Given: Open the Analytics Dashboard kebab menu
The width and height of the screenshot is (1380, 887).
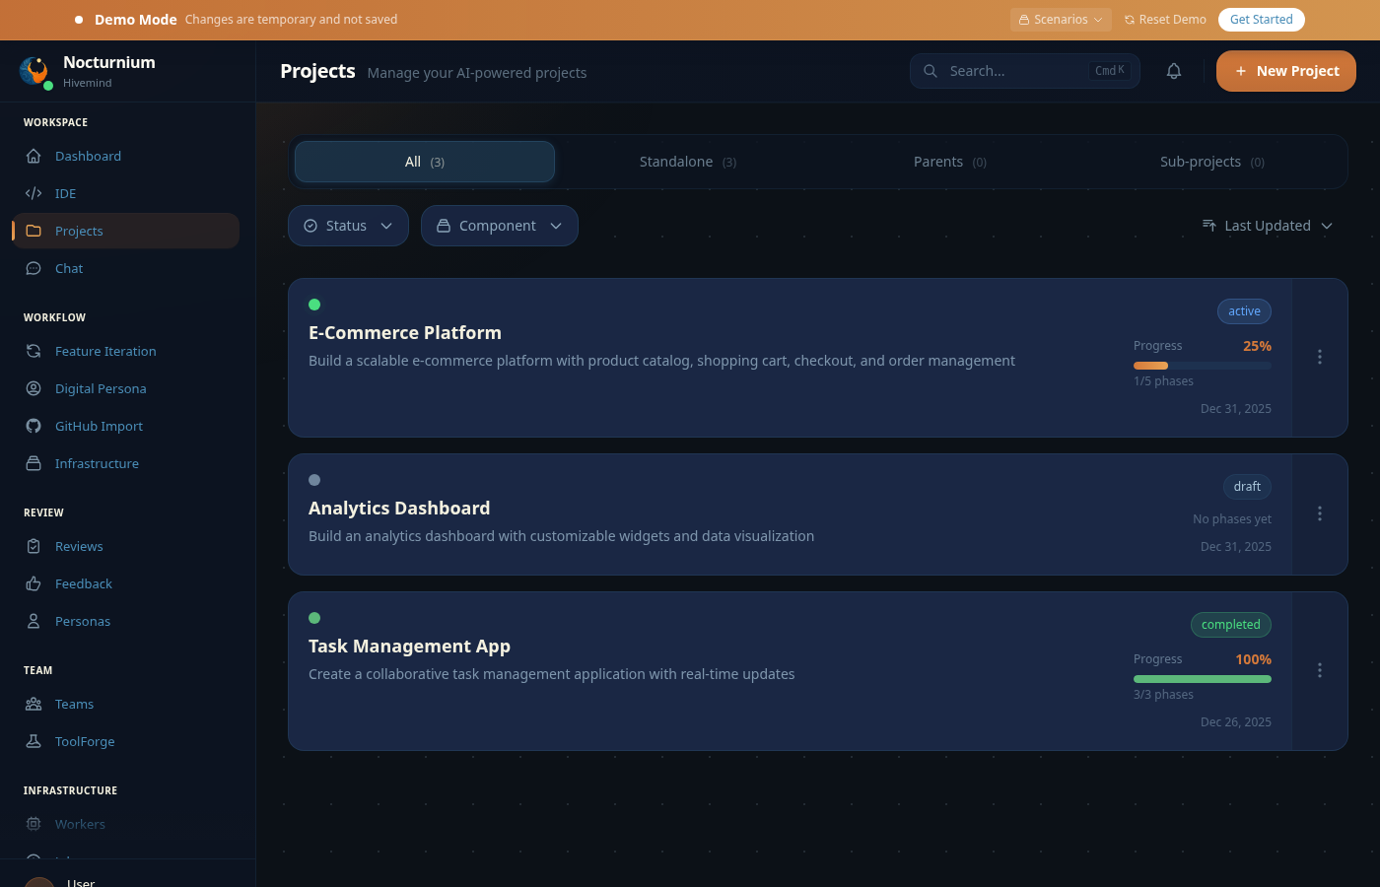Looking at the screenshot, I should (x=1319, y=513).
